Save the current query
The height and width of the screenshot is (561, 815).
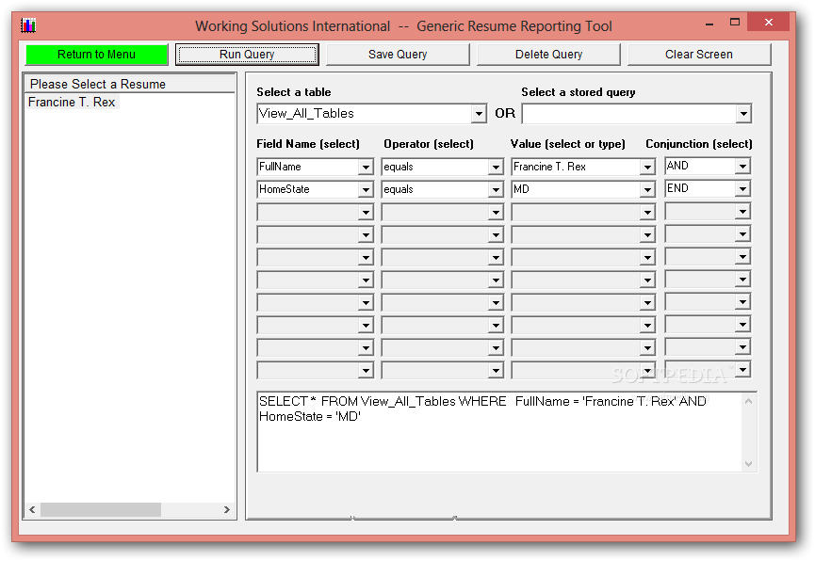[398, 55]
